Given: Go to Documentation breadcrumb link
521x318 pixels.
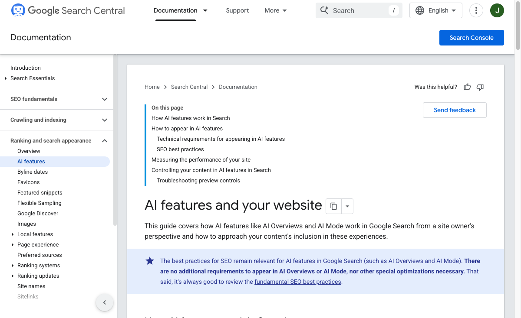Looking at the screenshot, I should (x=238, y=87).
